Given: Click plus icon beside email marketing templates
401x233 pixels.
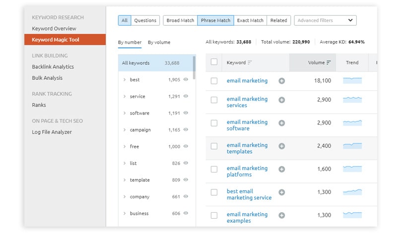Looking at the screenshot, I should click(282, 146).
